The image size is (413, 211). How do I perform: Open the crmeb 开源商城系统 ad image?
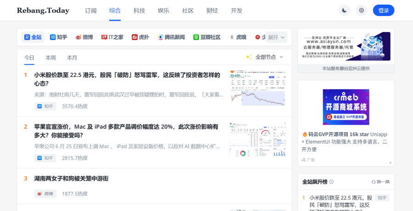346,107
